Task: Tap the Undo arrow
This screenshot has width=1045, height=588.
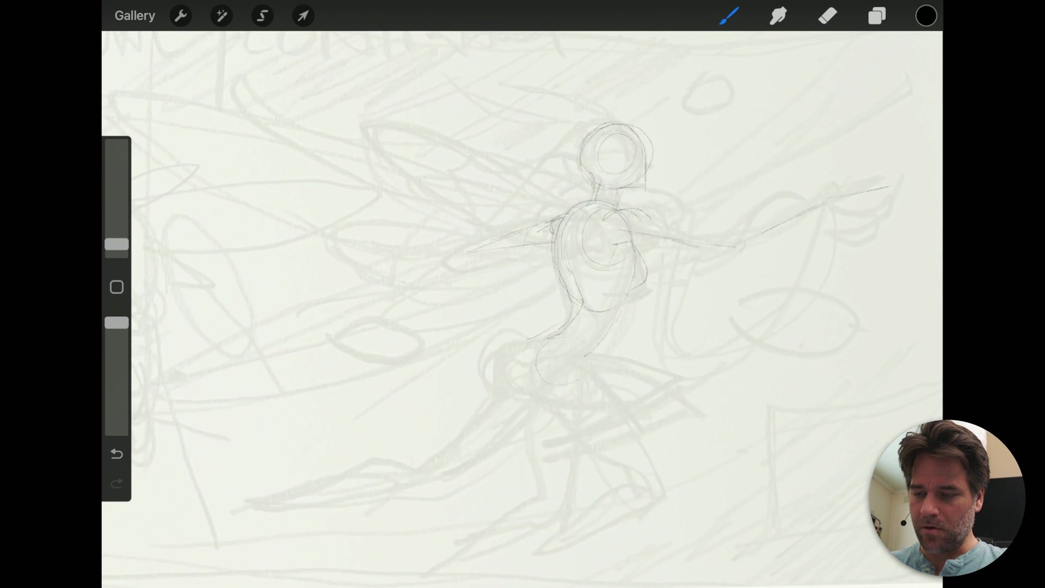Action: coord(116,454)
